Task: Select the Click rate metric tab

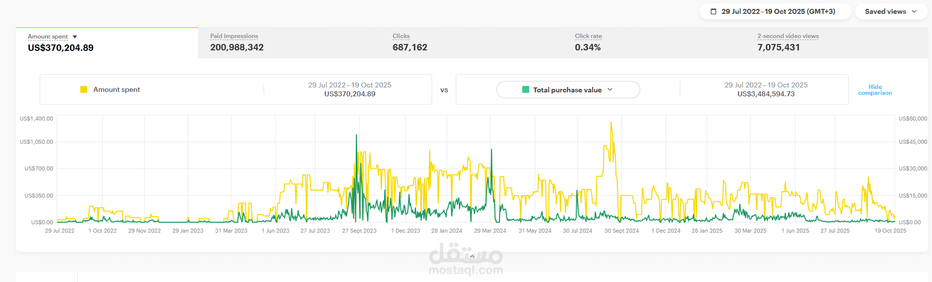Action: tap(654, 43)
